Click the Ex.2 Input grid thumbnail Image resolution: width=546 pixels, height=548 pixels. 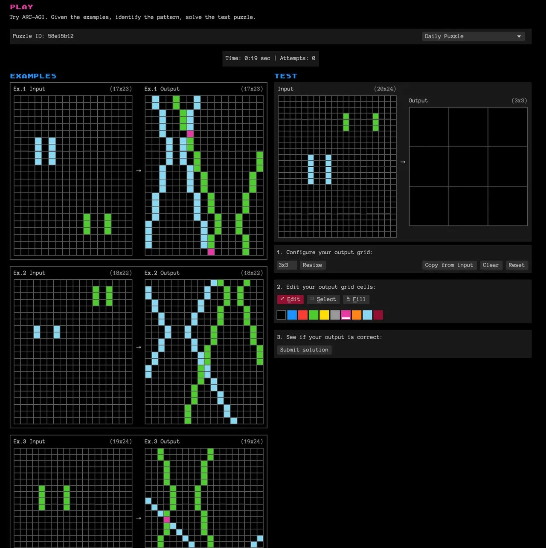point(73,352)
